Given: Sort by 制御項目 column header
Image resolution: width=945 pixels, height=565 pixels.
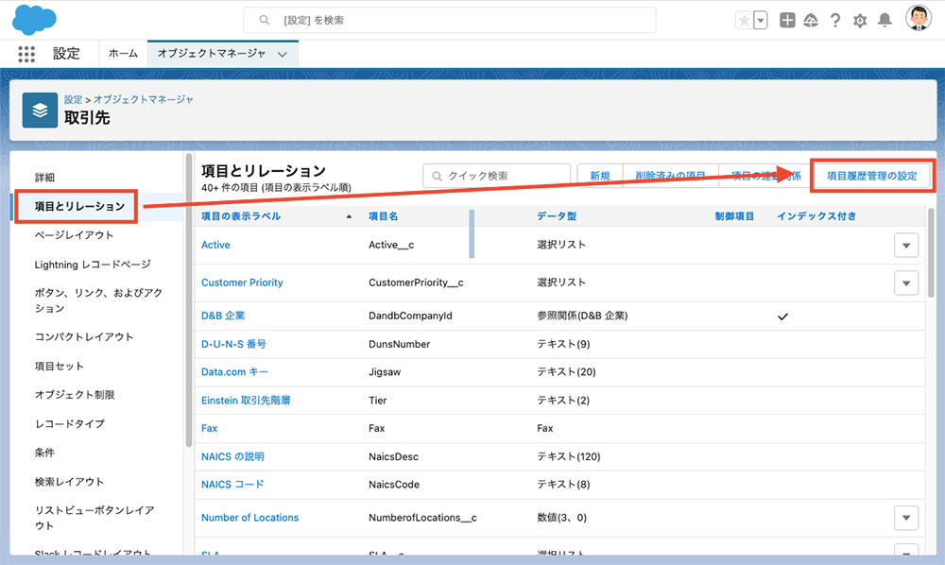Looking at the screenshot, I should coord(734,216).
